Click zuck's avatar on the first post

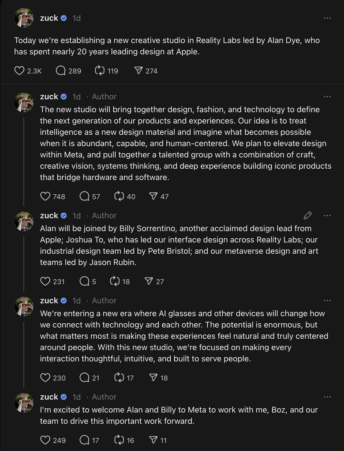tap(24, 18)
